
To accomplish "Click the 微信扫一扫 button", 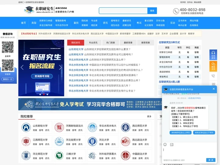I will [x=8, y=79].
